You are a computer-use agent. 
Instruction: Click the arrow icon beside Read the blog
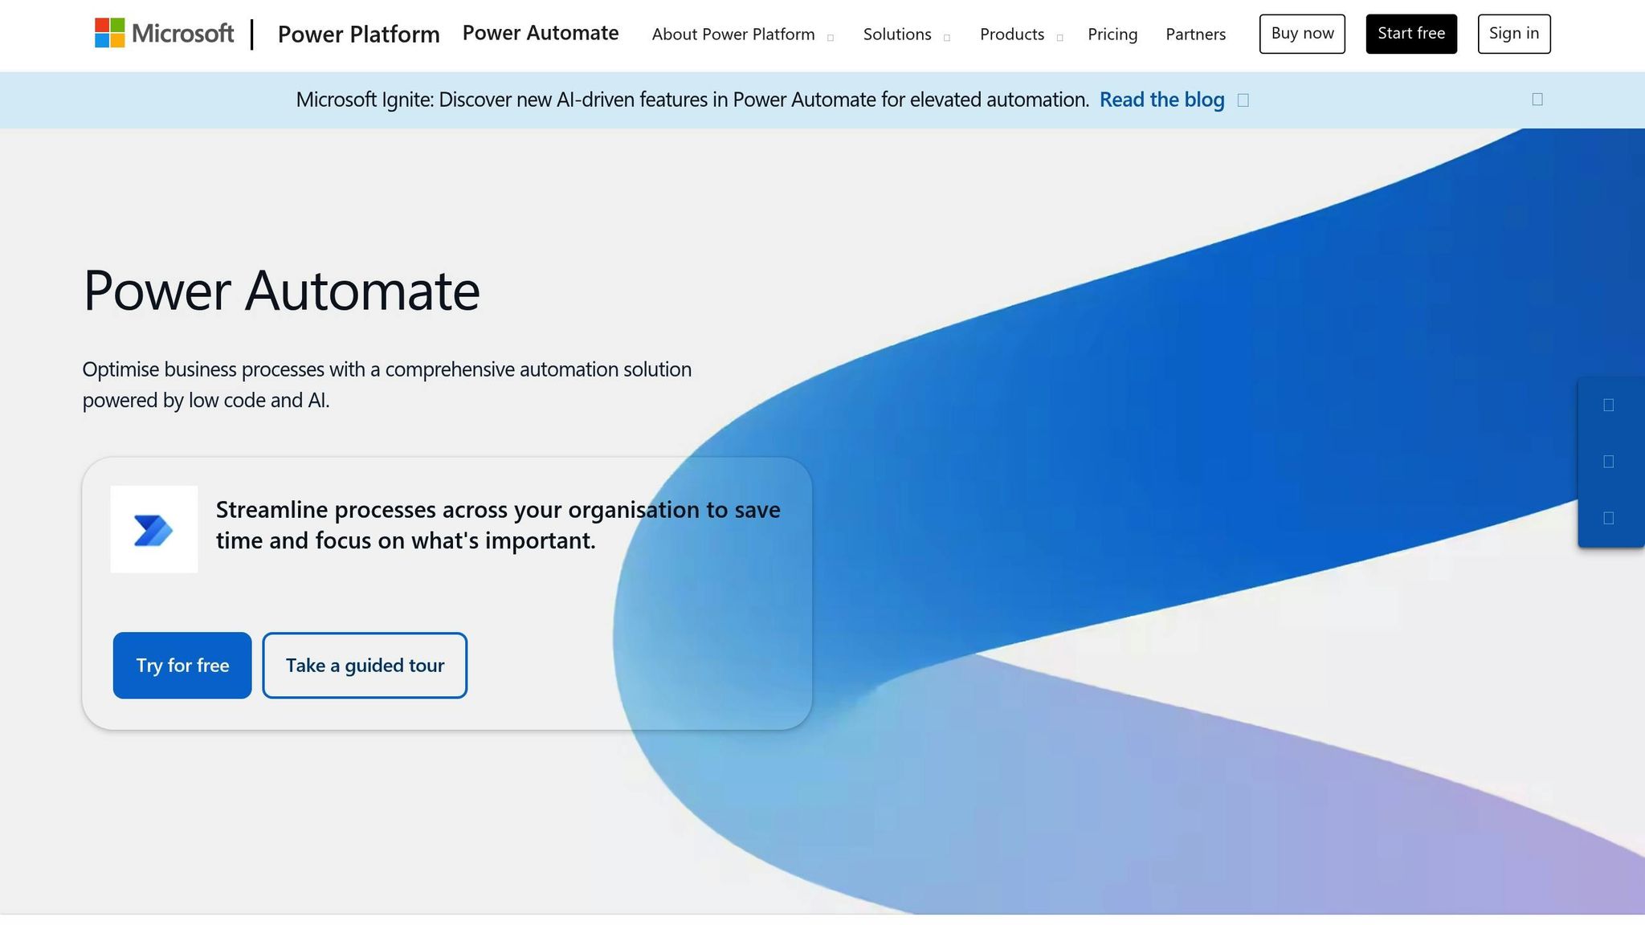[1243, 100]
